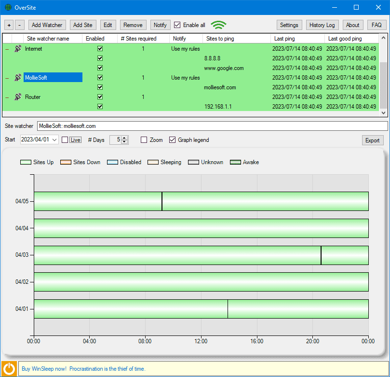Image resolution: width=390 pixels, height=377 pixels.
Task: Click the Unknown legend swatch
Action: [x=193, y=162]
